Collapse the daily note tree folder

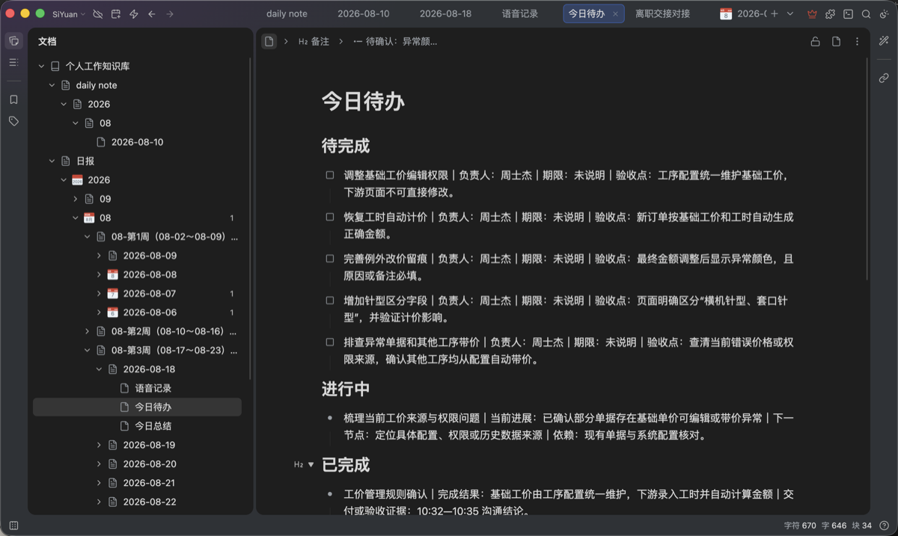click(x=52, y=85)
